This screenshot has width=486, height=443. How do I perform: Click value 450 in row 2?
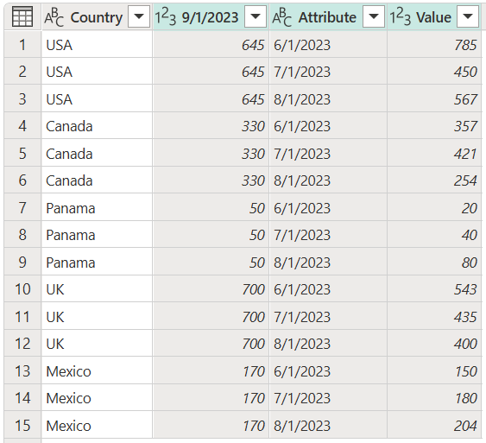tap(434, 72)
